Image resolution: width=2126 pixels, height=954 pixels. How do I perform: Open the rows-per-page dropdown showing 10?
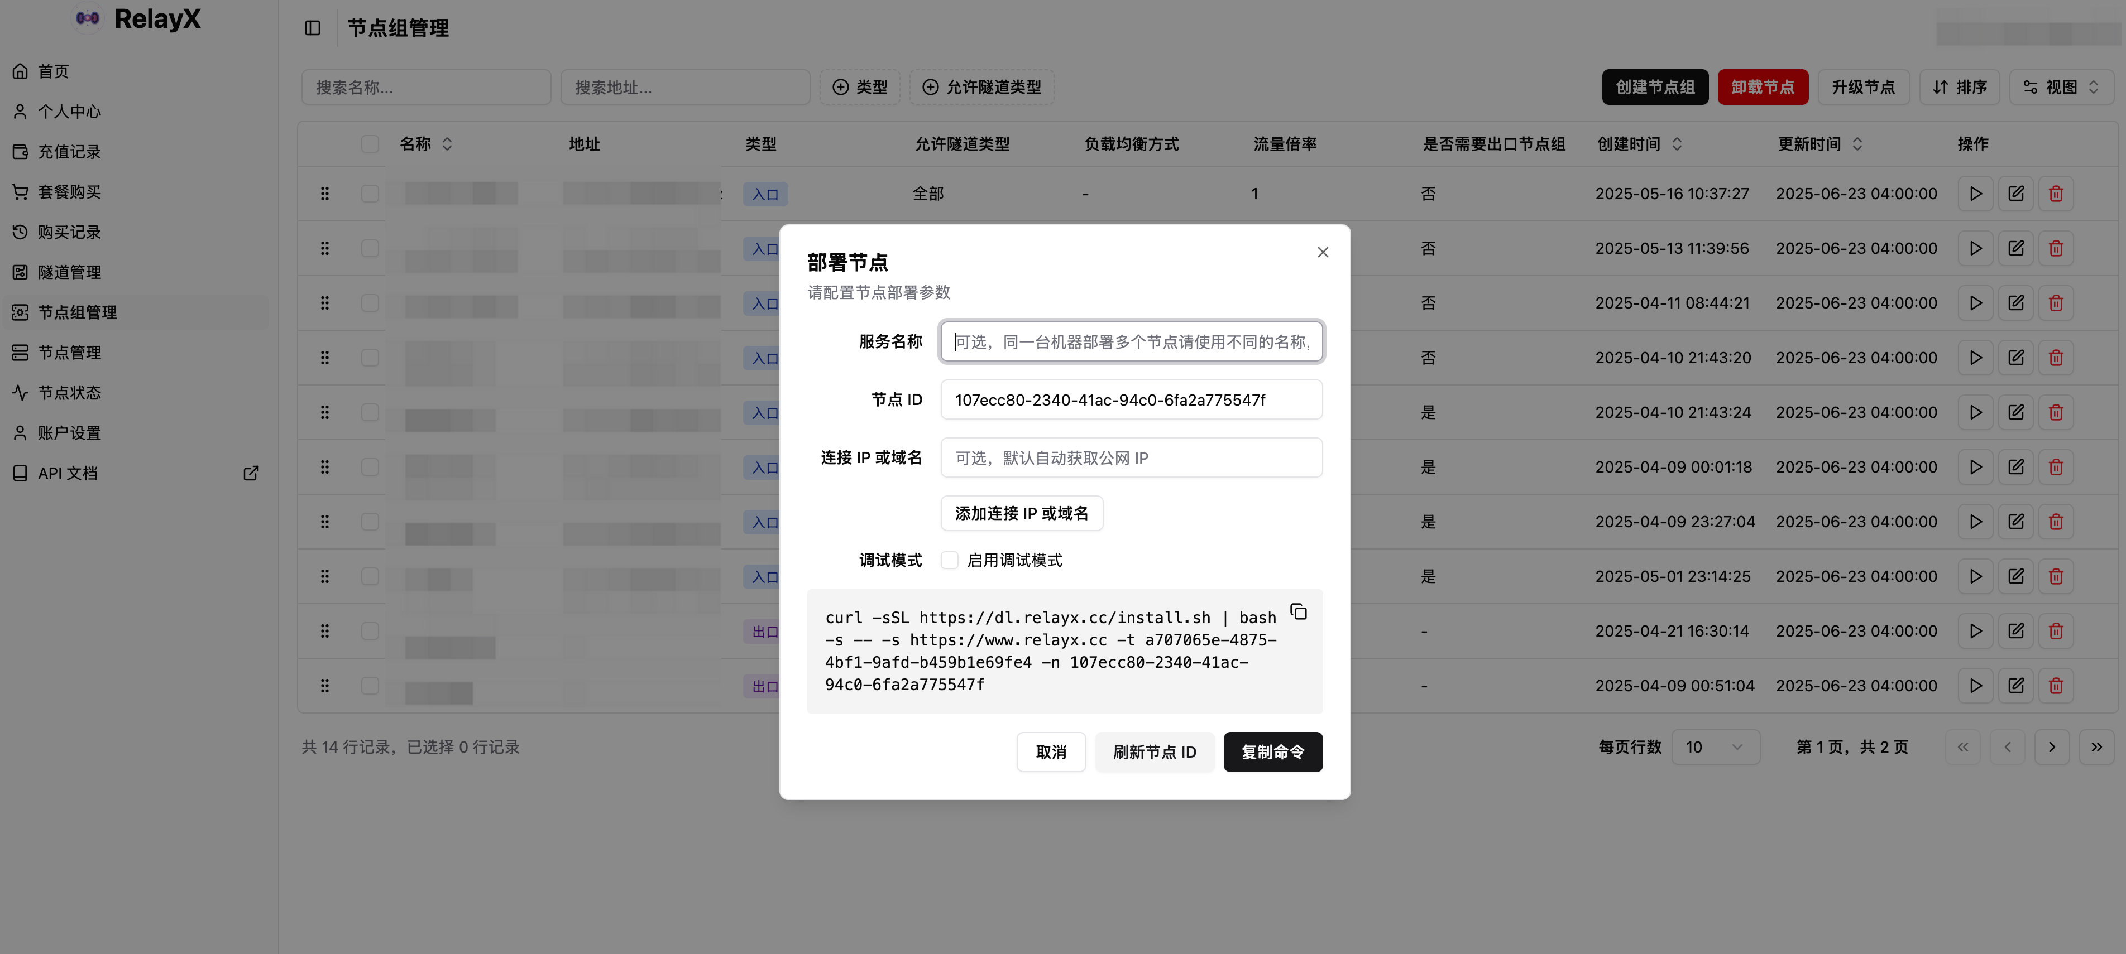coord(1715,747)
